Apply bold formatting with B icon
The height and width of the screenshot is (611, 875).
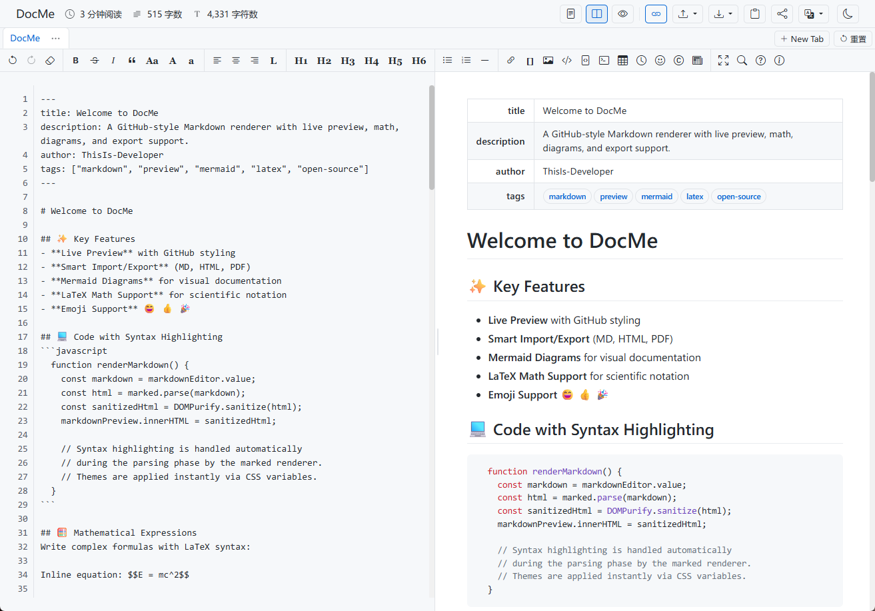coord(76,61)
